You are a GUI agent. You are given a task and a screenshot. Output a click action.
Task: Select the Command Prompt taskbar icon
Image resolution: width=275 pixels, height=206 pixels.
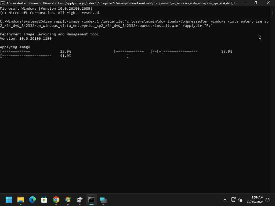point(91,200)
